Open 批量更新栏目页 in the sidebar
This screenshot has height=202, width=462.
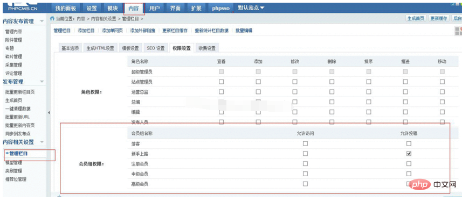click(x=20, y=92)
